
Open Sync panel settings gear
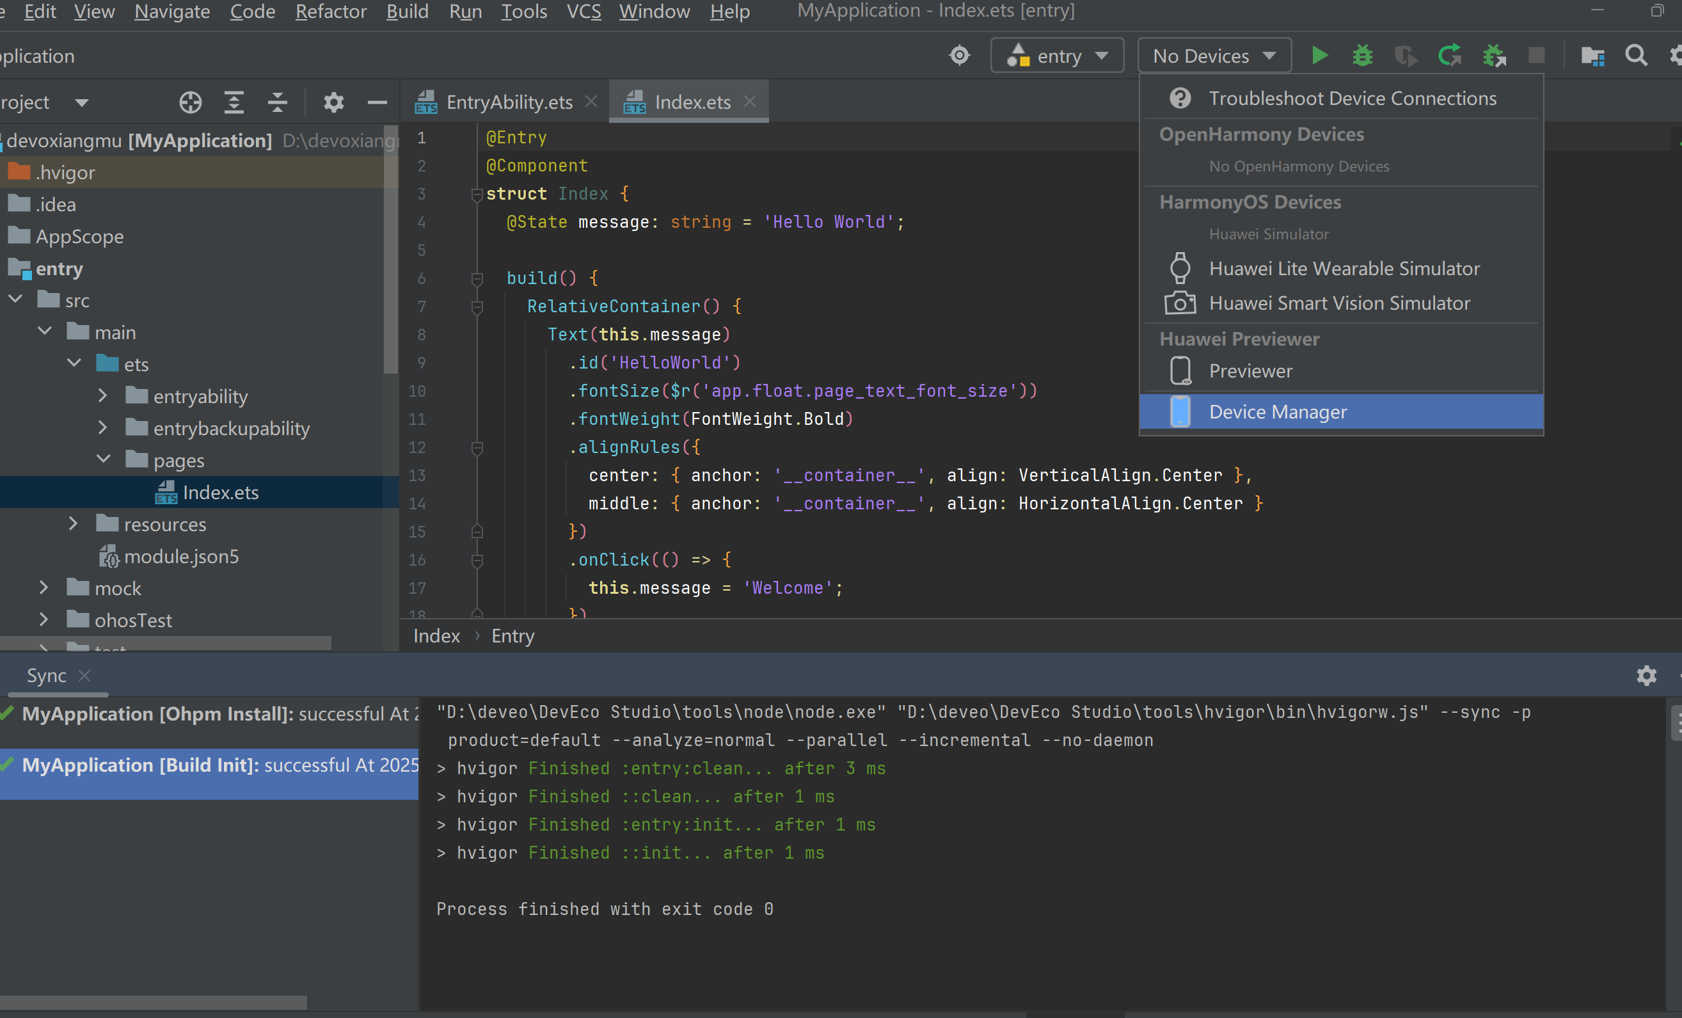[1646, 675]
